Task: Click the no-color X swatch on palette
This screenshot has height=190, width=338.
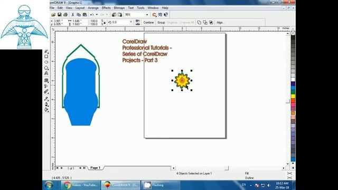Action: point(293,33)
